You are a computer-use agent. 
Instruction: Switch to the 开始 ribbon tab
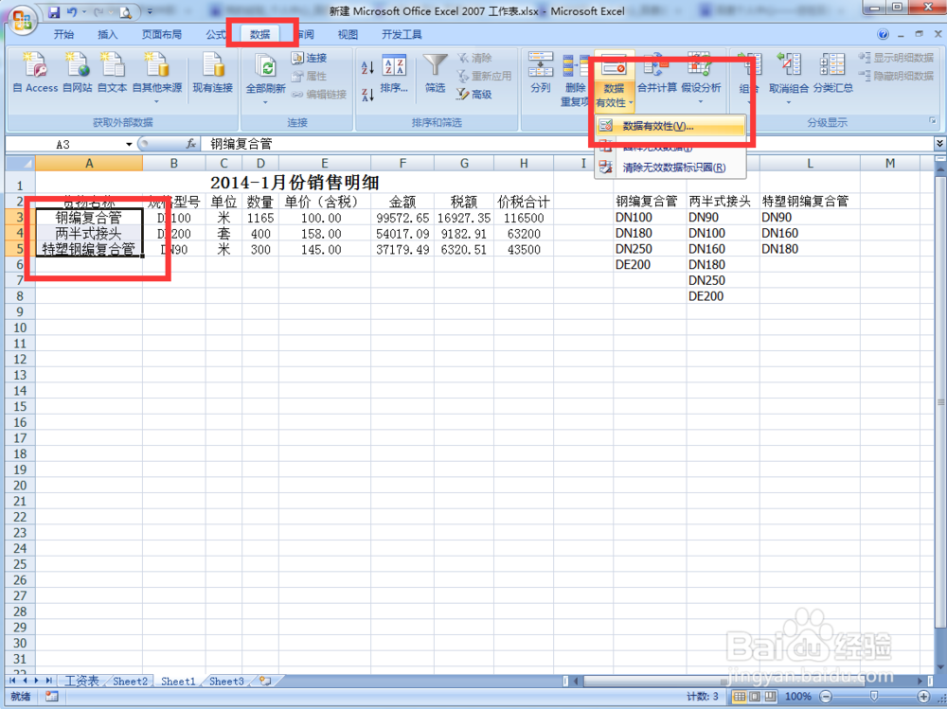[63, 34]
